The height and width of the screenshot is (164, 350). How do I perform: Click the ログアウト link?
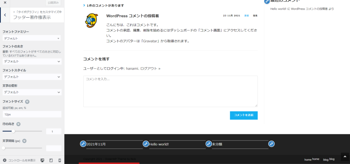click(x=150, y=69)
